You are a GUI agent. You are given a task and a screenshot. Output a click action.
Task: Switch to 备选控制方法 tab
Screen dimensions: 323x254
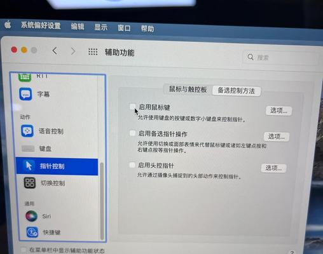click(x=237, y=91)
